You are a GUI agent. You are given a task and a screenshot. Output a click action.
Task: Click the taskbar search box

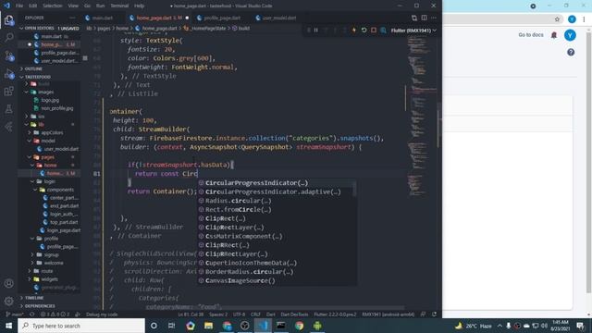[x=81, y=326]
